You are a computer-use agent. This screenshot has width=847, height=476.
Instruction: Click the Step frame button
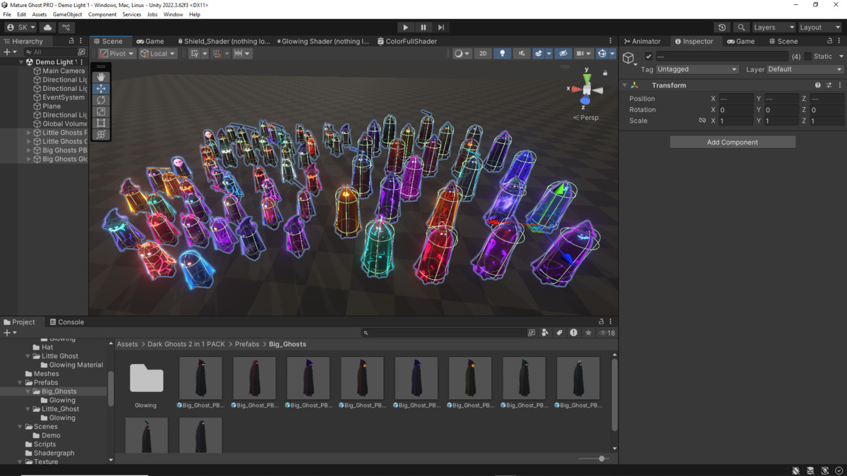tap(441, 28)
